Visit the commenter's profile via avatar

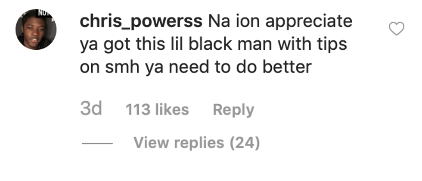pyautogui.click(x=36, y=30)
